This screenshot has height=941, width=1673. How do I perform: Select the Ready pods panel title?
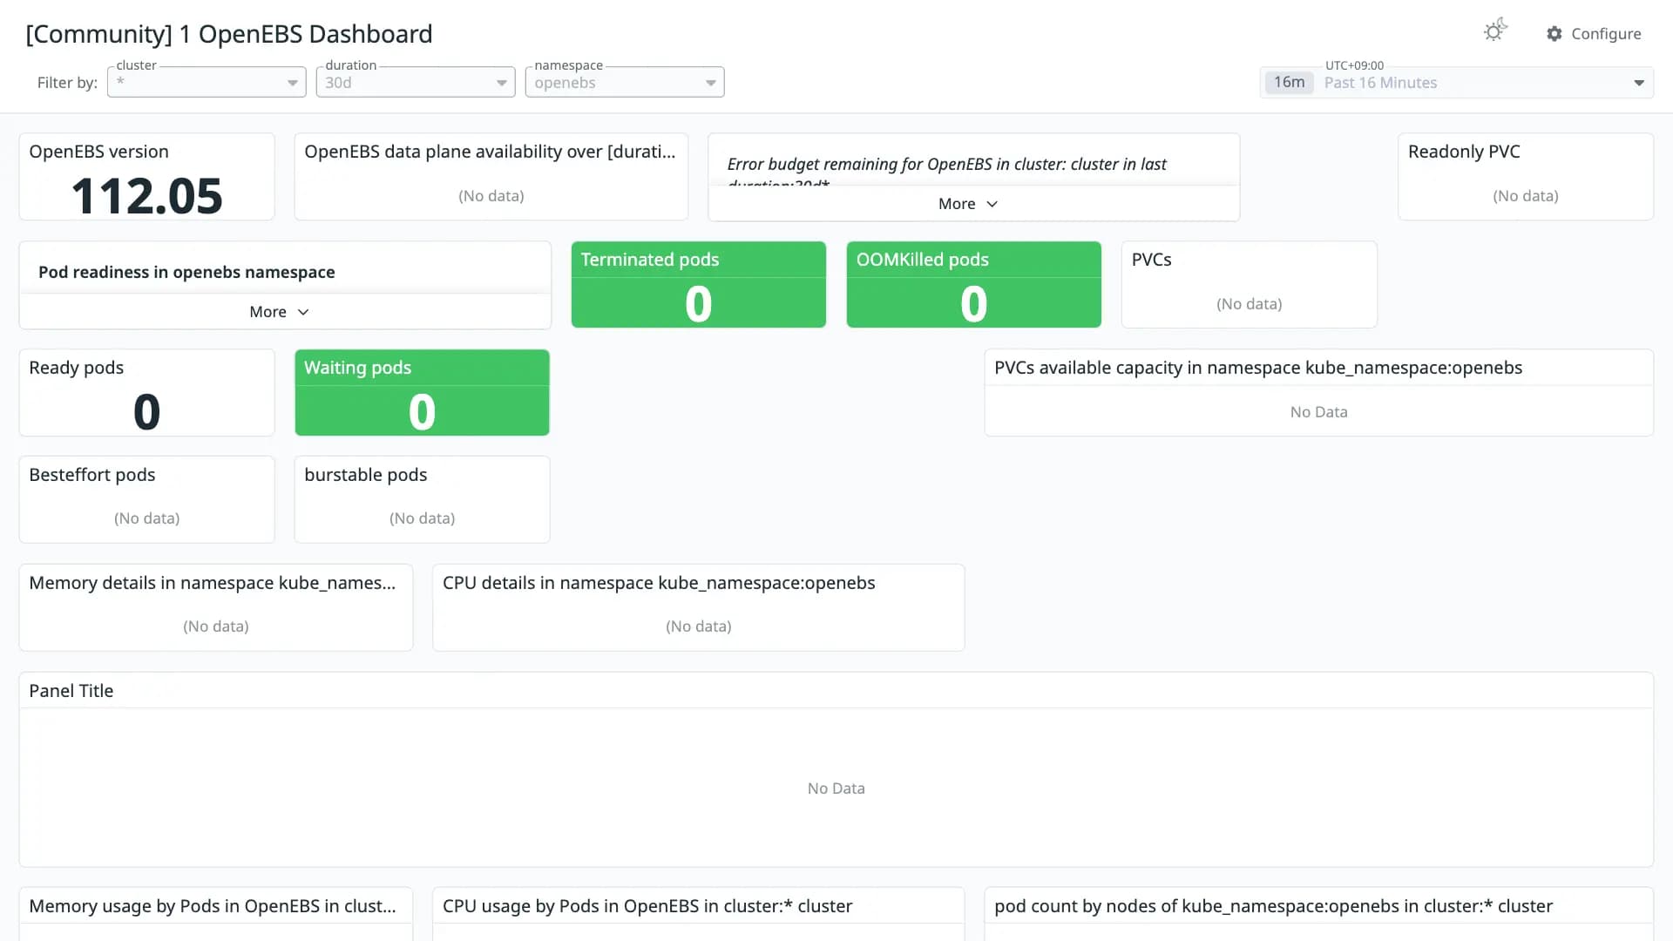pyautogui.click(x=77, y=368)
